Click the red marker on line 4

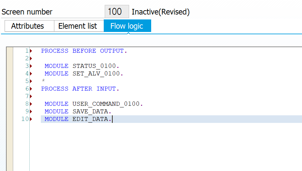[x=31, y=73]
